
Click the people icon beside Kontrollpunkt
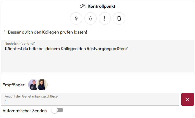click(83, 6)
